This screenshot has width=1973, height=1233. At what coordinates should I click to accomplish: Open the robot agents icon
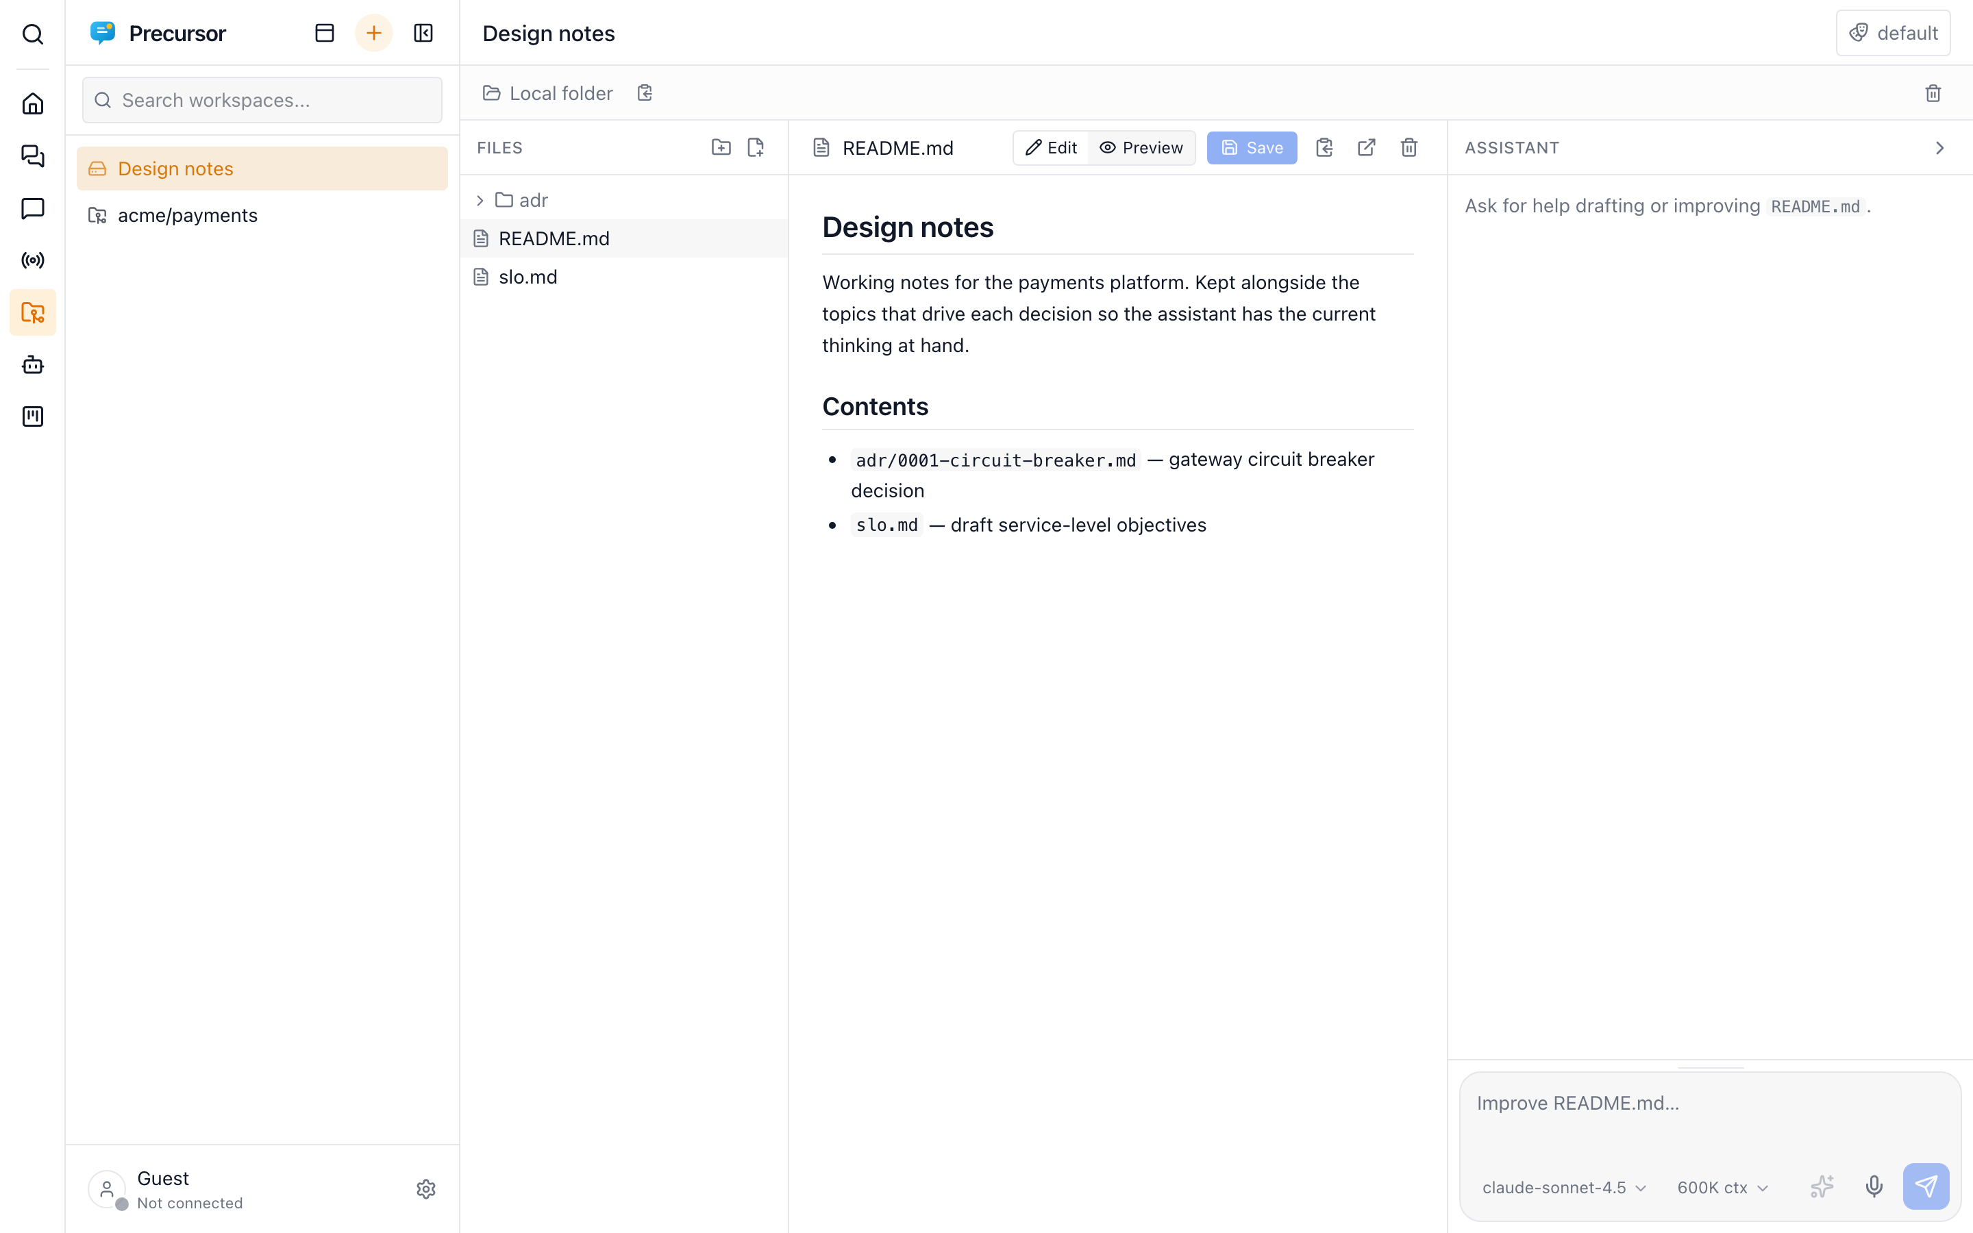(x=33, y=364)
